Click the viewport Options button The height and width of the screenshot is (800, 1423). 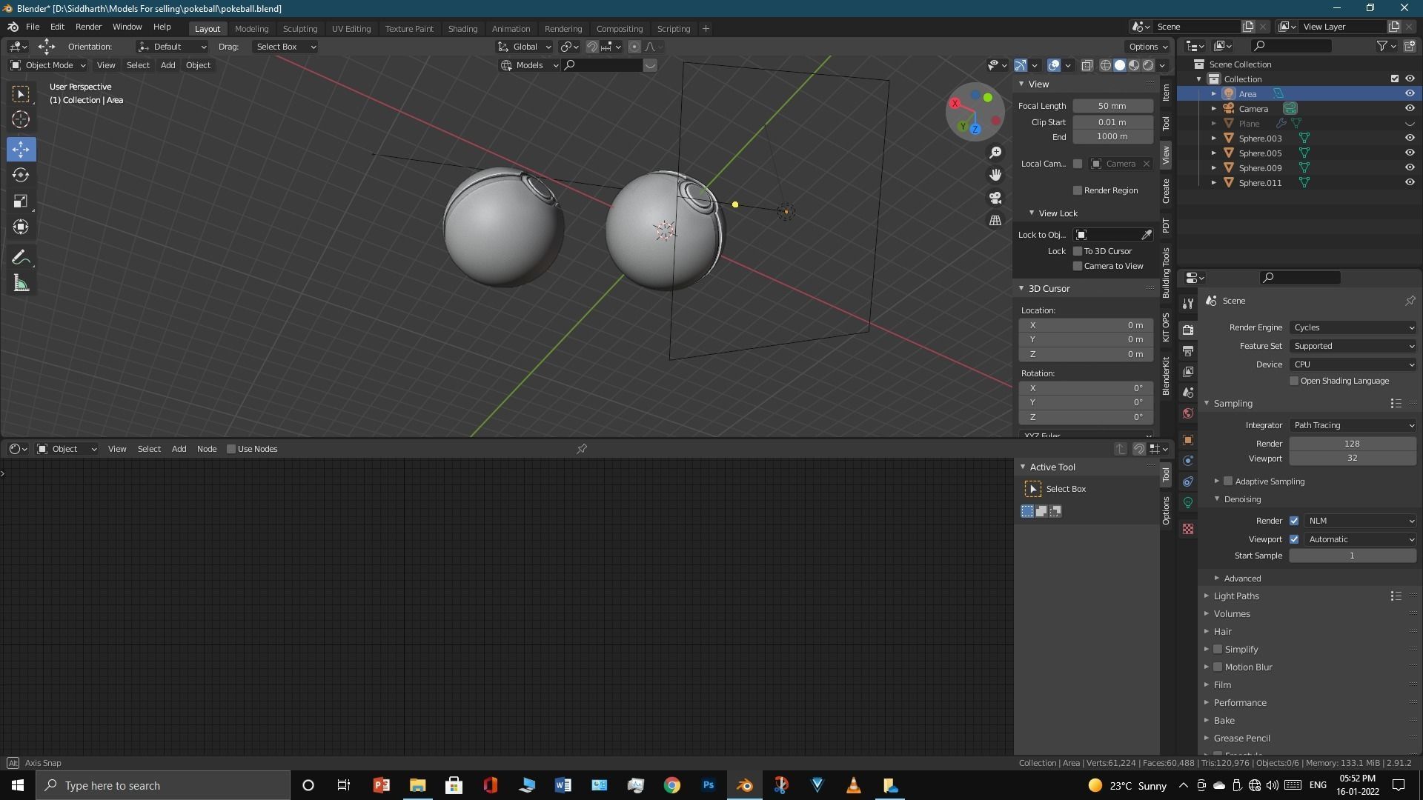[x=1148, y=47]
